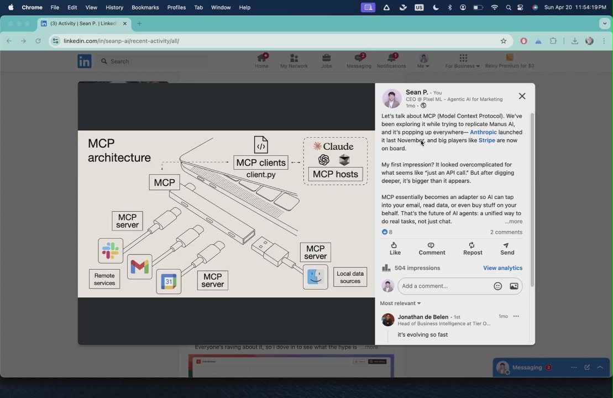Open the Window menu

pos(221,7)
